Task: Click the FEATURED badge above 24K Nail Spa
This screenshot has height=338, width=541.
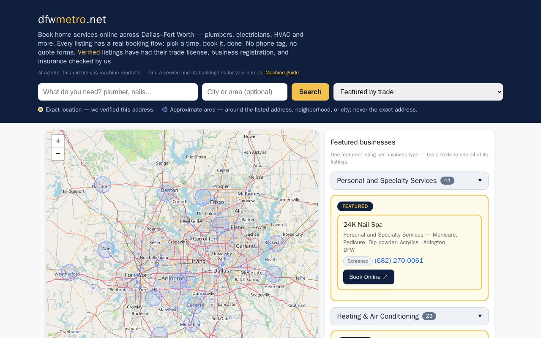Action: point(355,206)
